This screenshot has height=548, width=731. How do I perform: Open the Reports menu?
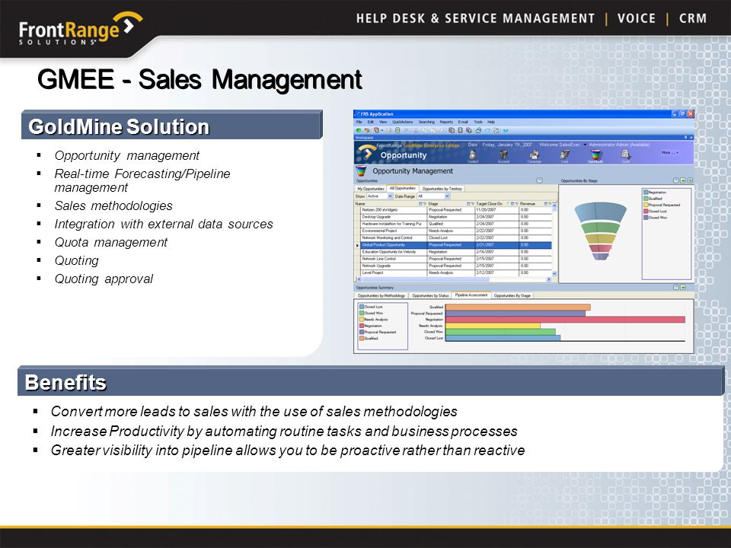tap(446, 122)
